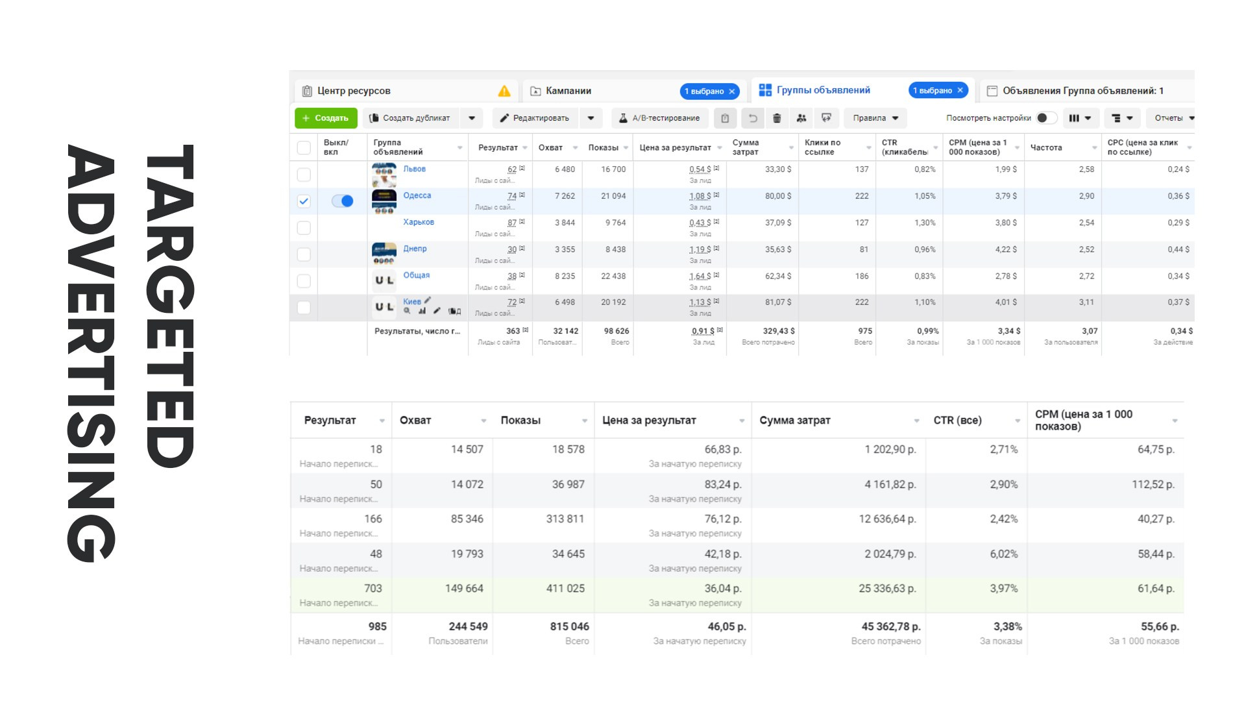Turn off the Одесса ad set toggle

click(x=343, y=201)
